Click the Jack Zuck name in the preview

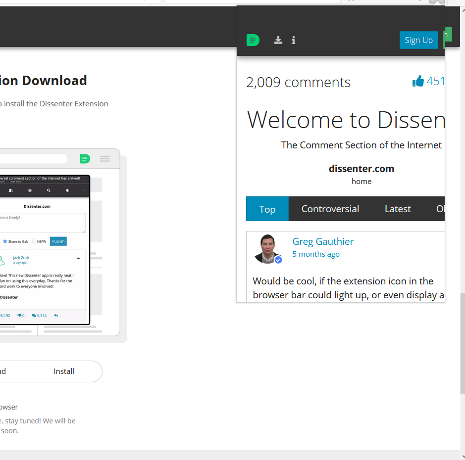21,258
